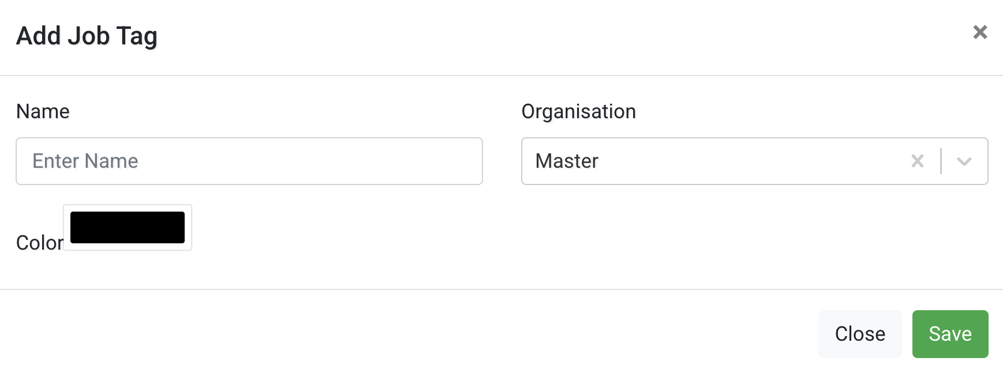Click the black color box next to Color
Image resolution: width=1003 pixels, height=369 pixels.
pyautogui.click(x=127, y=227)
